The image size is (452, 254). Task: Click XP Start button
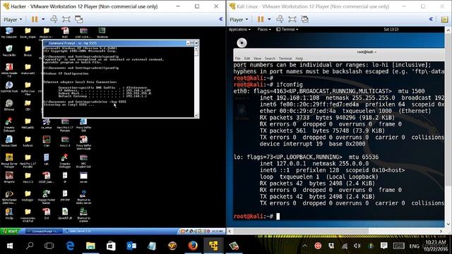pyautogui.click(x=11, y=231)
